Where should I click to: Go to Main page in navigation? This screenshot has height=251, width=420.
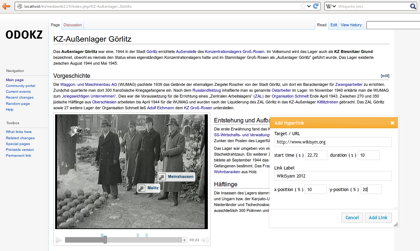[x=15, y=80]
